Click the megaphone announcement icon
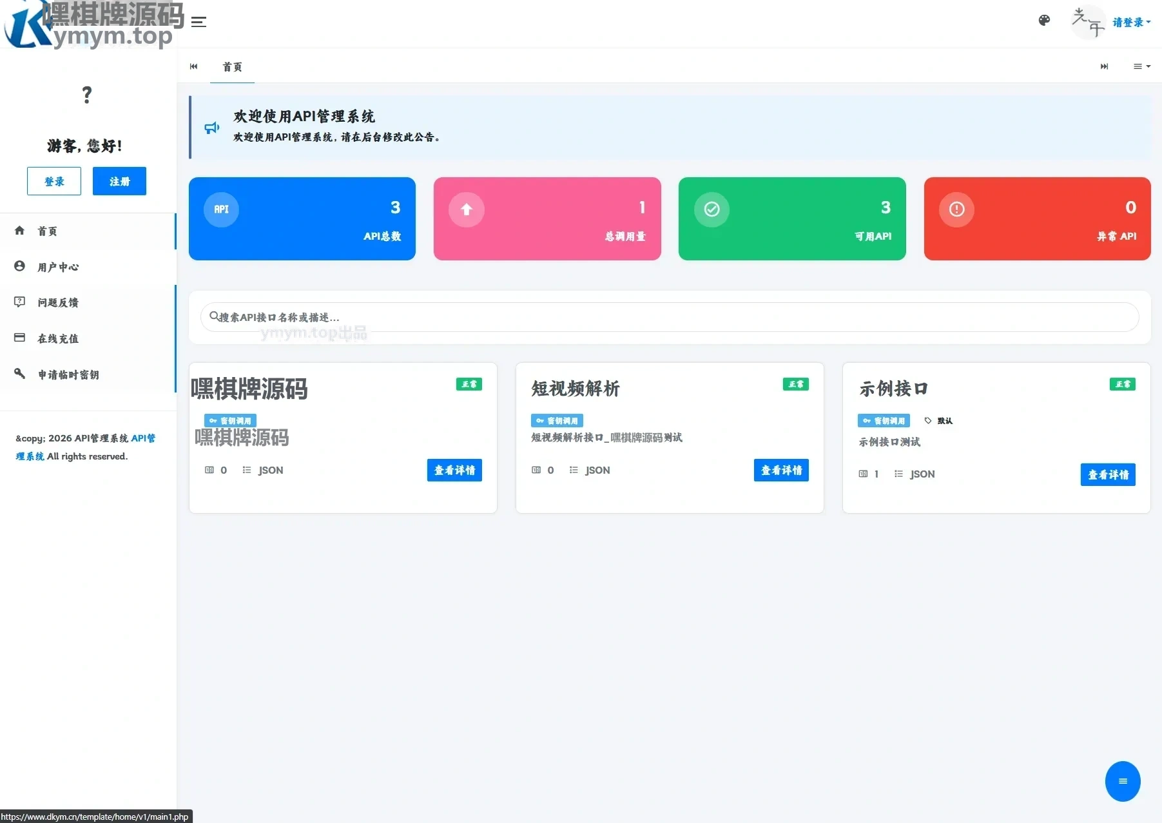Viewport: 1162px width, 823px height. [212, 128]
